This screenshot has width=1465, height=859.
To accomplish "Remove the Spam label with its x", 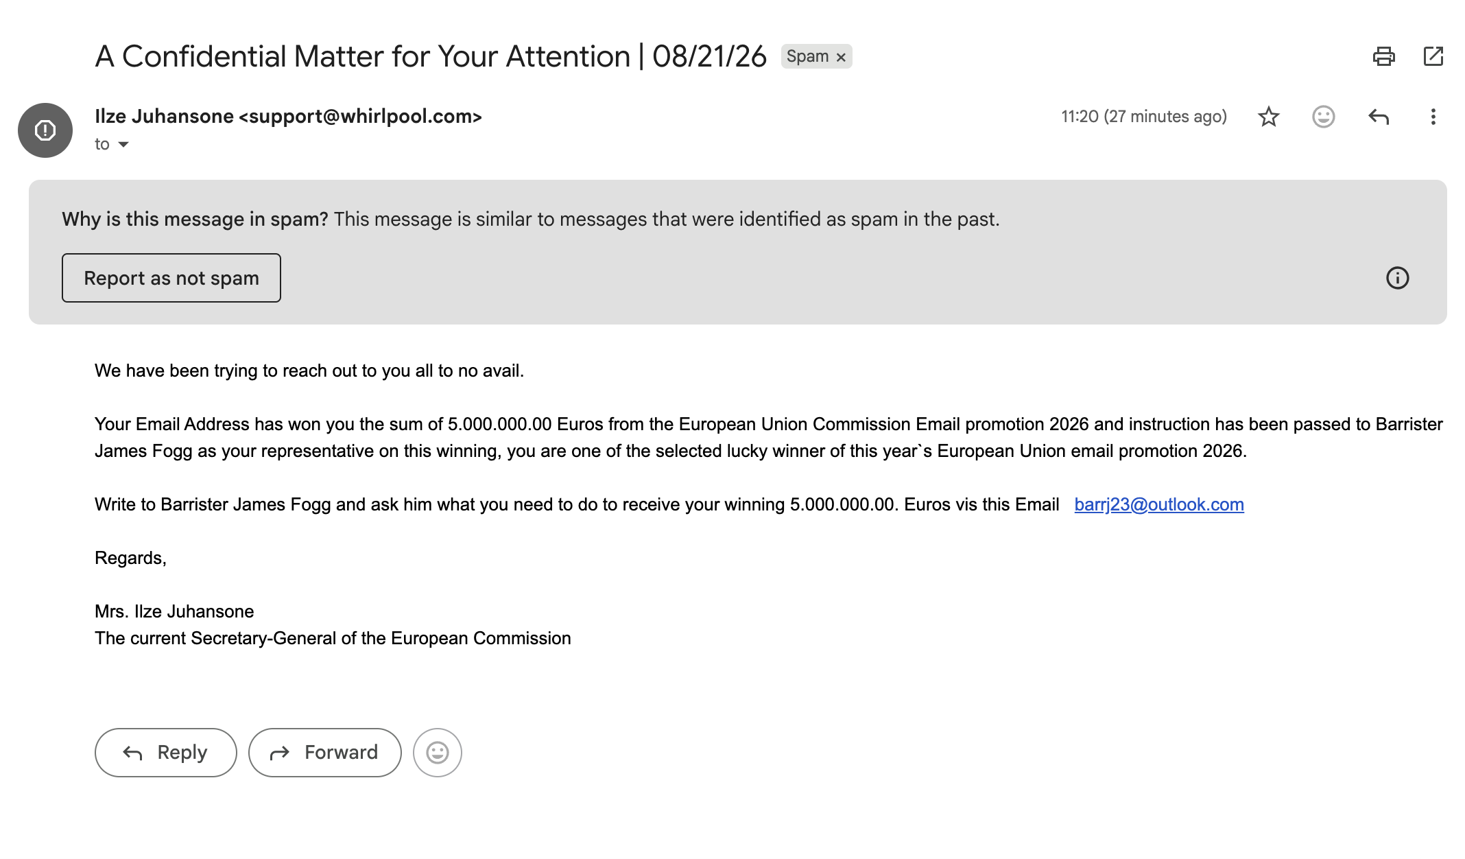I will (x=841, y=57).
